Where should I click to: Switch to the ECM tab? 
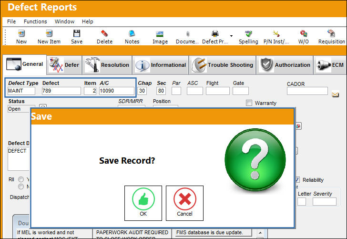click(x=330, y=65)
